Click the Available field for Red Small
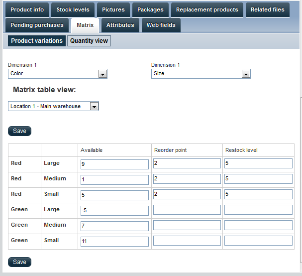This screenshot has width=302, height=276. [114, 195]
